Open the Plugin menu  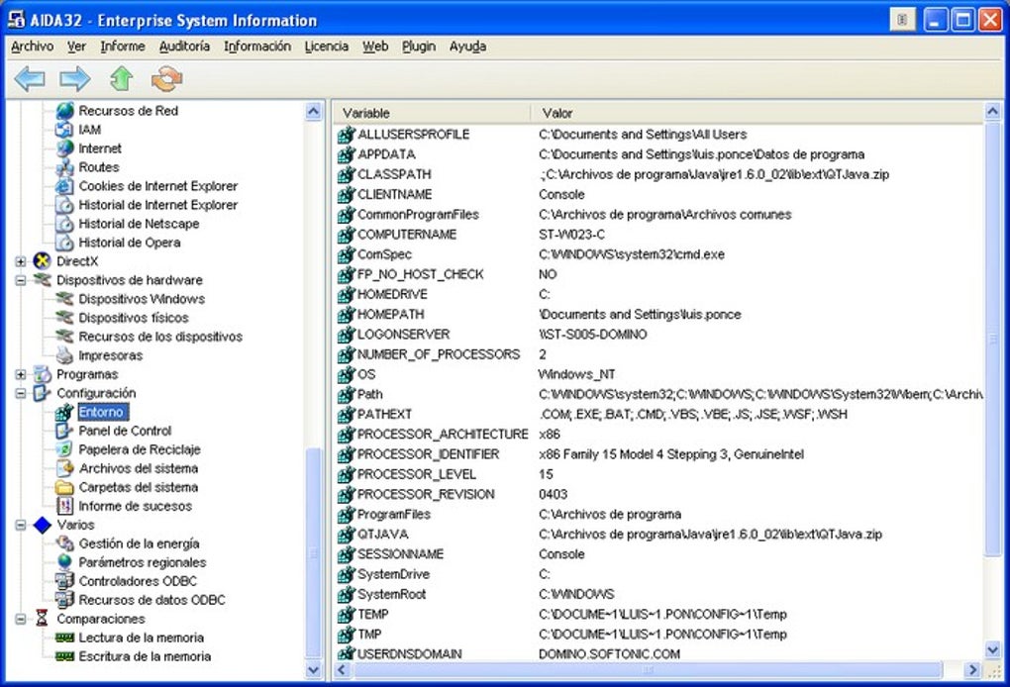pyautogui.click(x=419, y=47)
